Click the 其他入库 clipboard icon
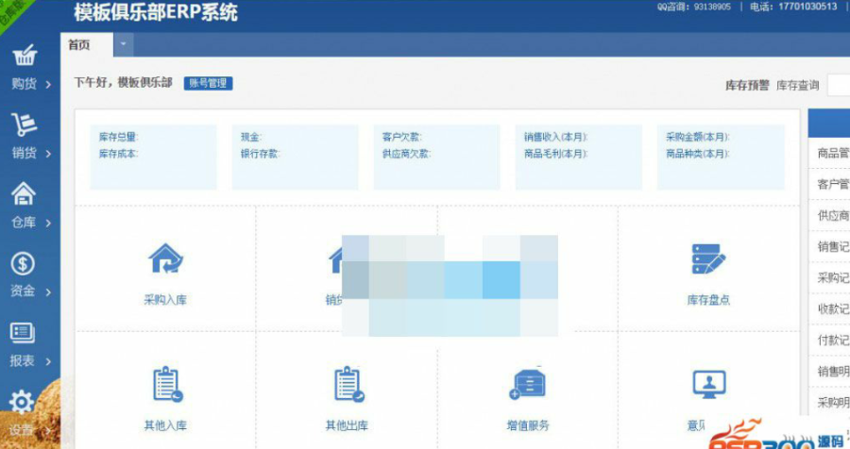The height and width of the screenshot is (449, 850). tap(167, 384)
